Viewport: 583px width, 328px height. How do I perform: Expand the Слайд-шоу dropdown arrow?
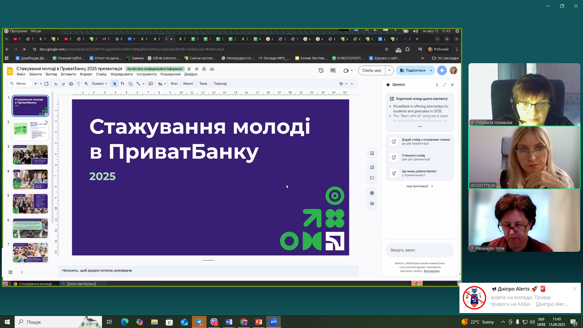click(x=389, y=70)
